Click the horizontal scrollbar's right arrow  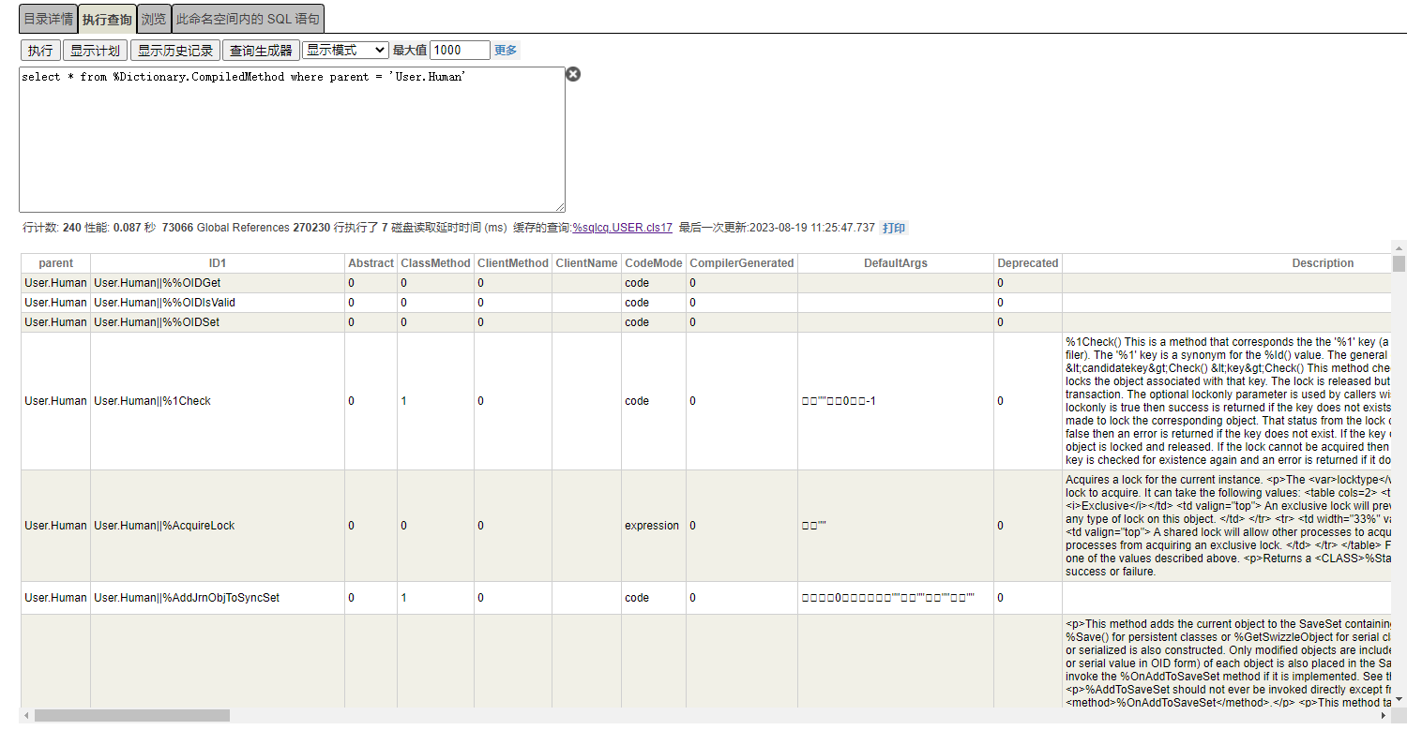tap(1385, 715)
